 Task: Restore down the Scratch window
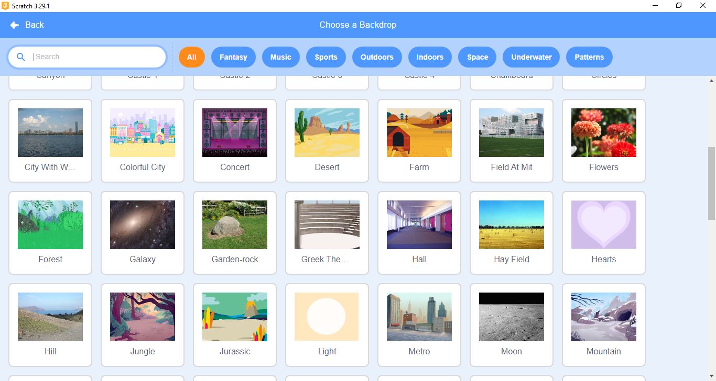pyautogui.click(x=679, y=6)
